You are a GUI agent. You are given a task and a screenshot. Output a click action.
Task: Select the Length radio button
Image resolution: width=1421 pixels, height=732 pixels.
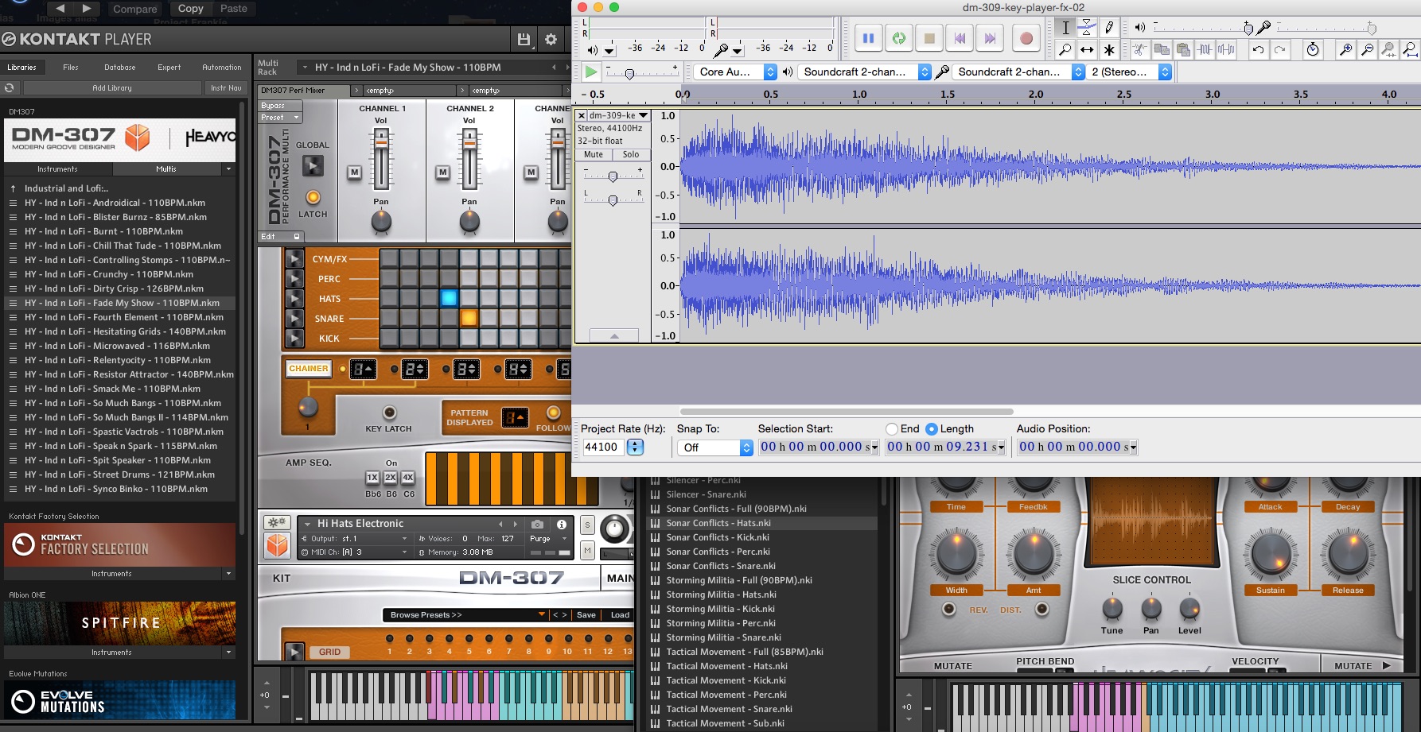click(932, 428)
